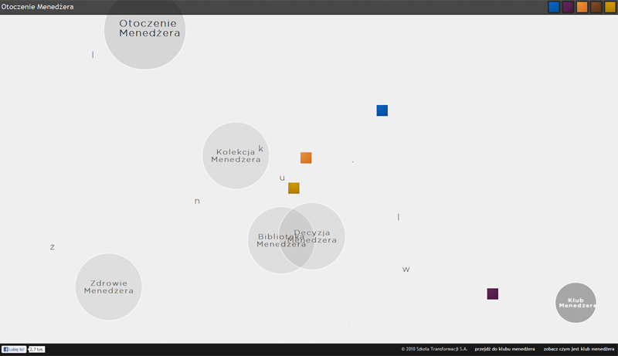
Task: Click the Facebook likes count 2,7 tys.
Action: click(x=36, y=349)
